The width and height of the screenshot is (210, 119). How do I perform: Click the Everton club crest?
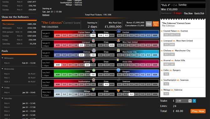click(118, 31)
